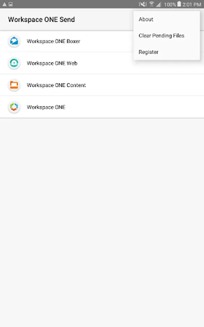Tap the Workspace ONE Send title
Screen dimensions: 204x327
pyautogui.click(x=41, y=20)
